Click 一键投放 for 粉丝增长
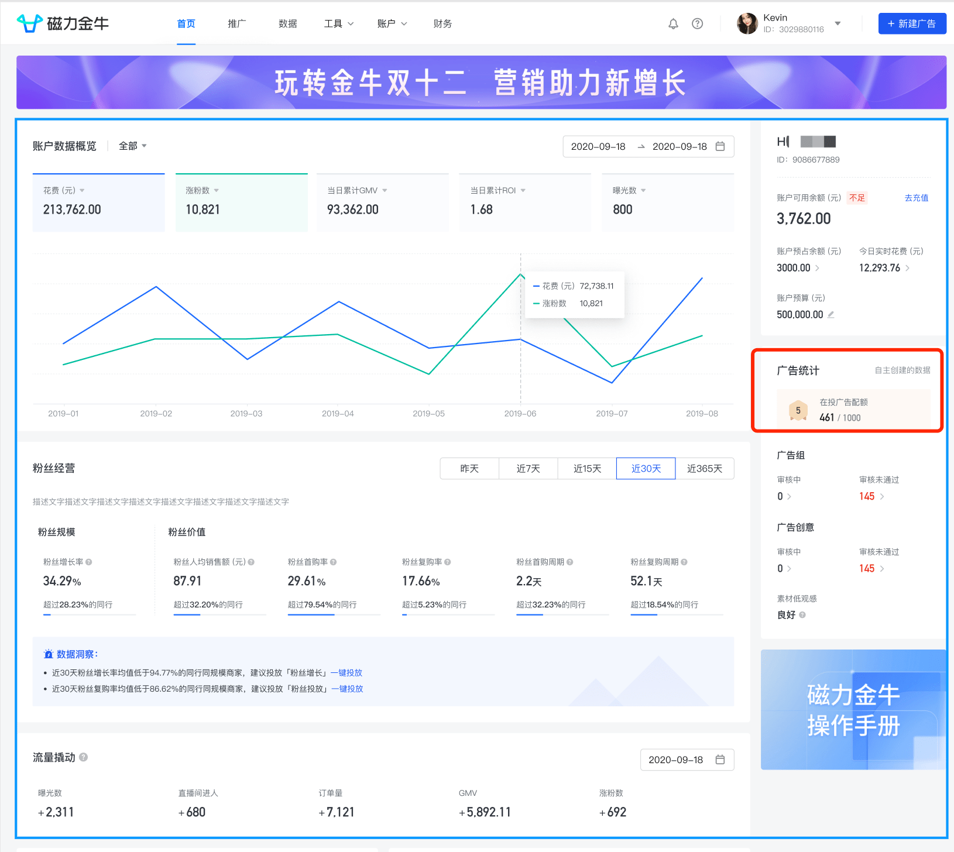954x852 pixels. [346, 673]
